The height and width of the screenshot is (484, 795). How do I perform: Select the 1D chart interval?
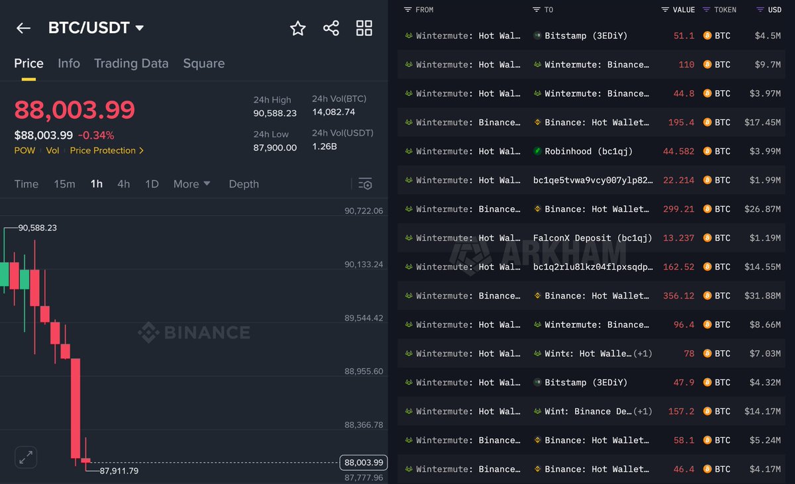tap(152, 183)
